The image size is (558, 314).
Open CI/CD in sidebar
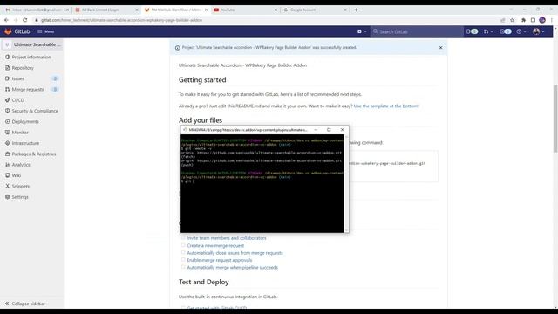[x=17, y=100]
